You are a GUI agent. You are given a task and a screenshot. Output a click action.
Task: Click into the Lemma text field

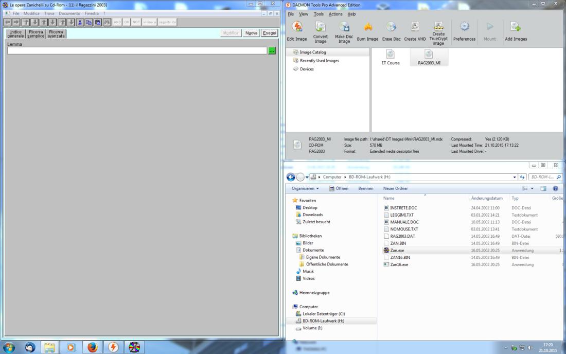point(137,51)
